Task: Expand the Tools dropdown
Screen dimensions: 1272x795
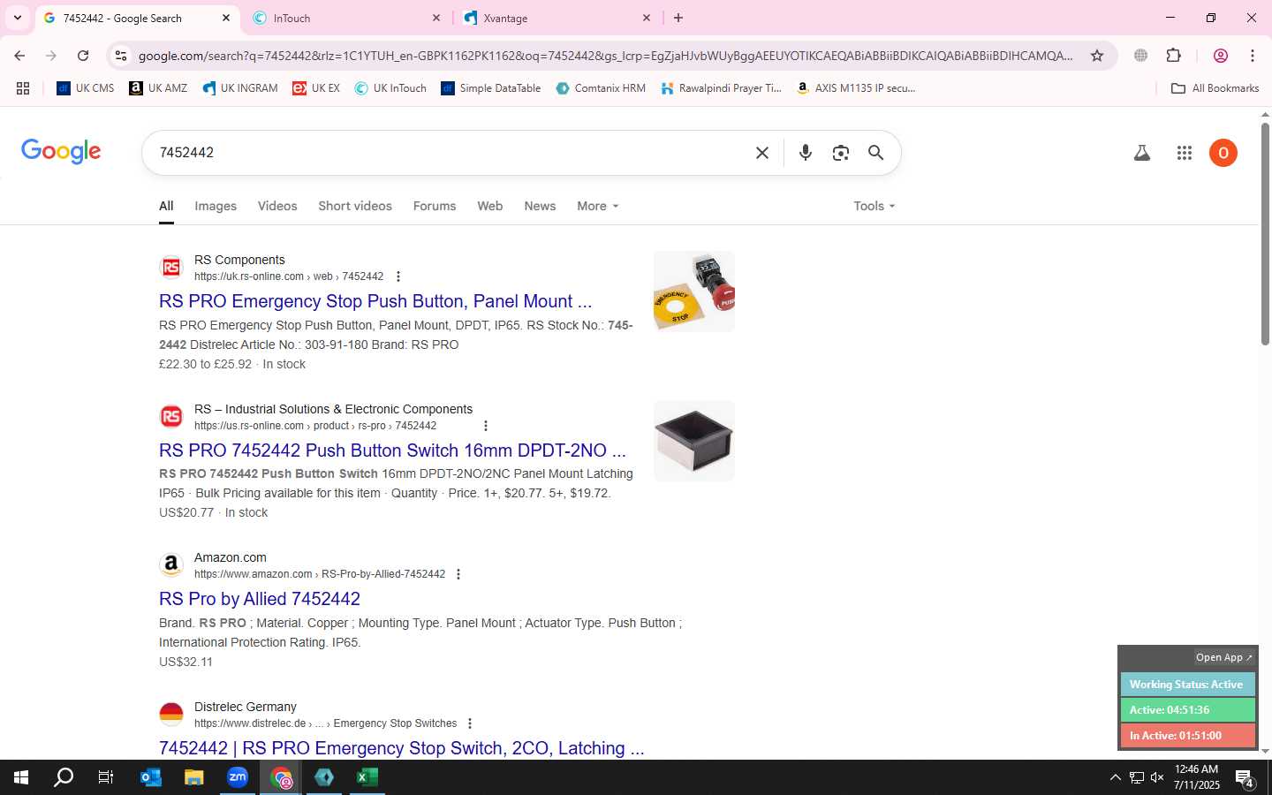Action: click(x=874, y=206)
